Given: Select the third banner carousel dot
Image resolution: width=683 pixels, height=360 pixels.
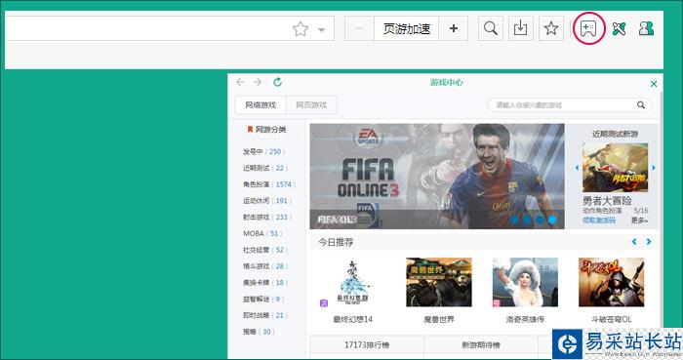Looking at the screenshot, I should click(x=540, y=220).
